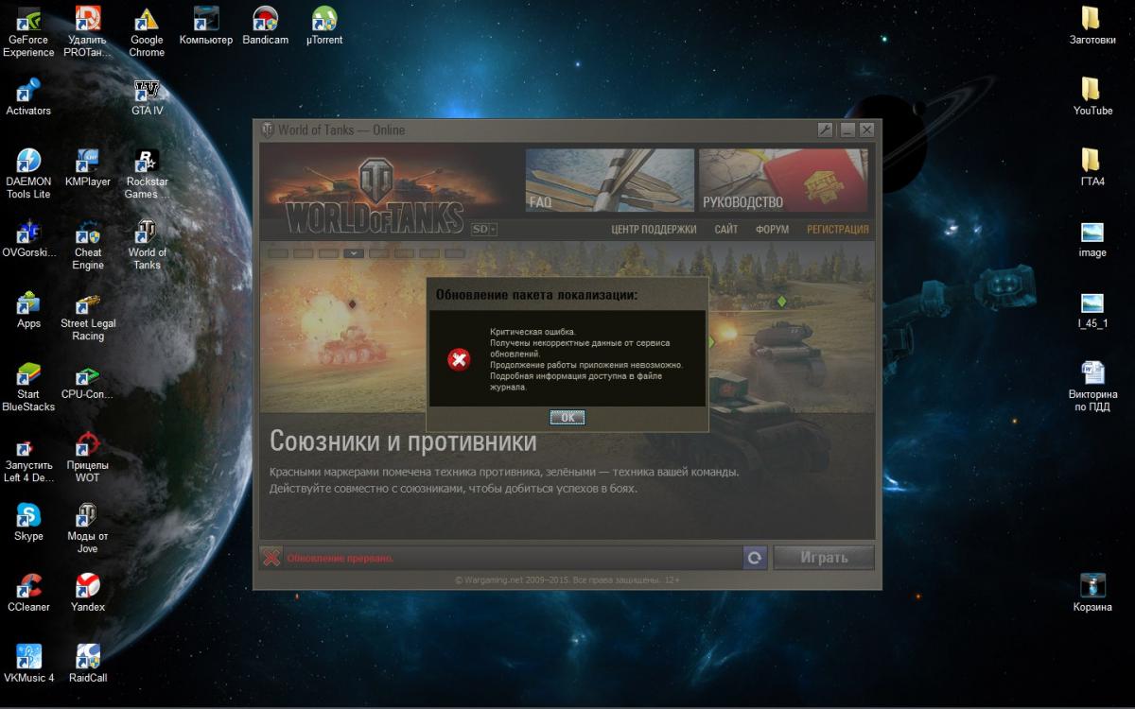Select the last slide indicator in the banner
This screenshot has width=1135, height=709.
pos(455,253)
